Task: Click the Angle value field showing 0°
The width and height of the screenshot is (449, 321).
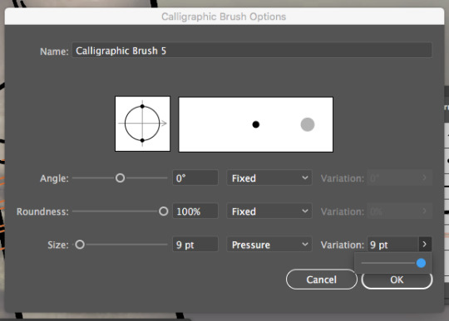Action: (195, 178)
